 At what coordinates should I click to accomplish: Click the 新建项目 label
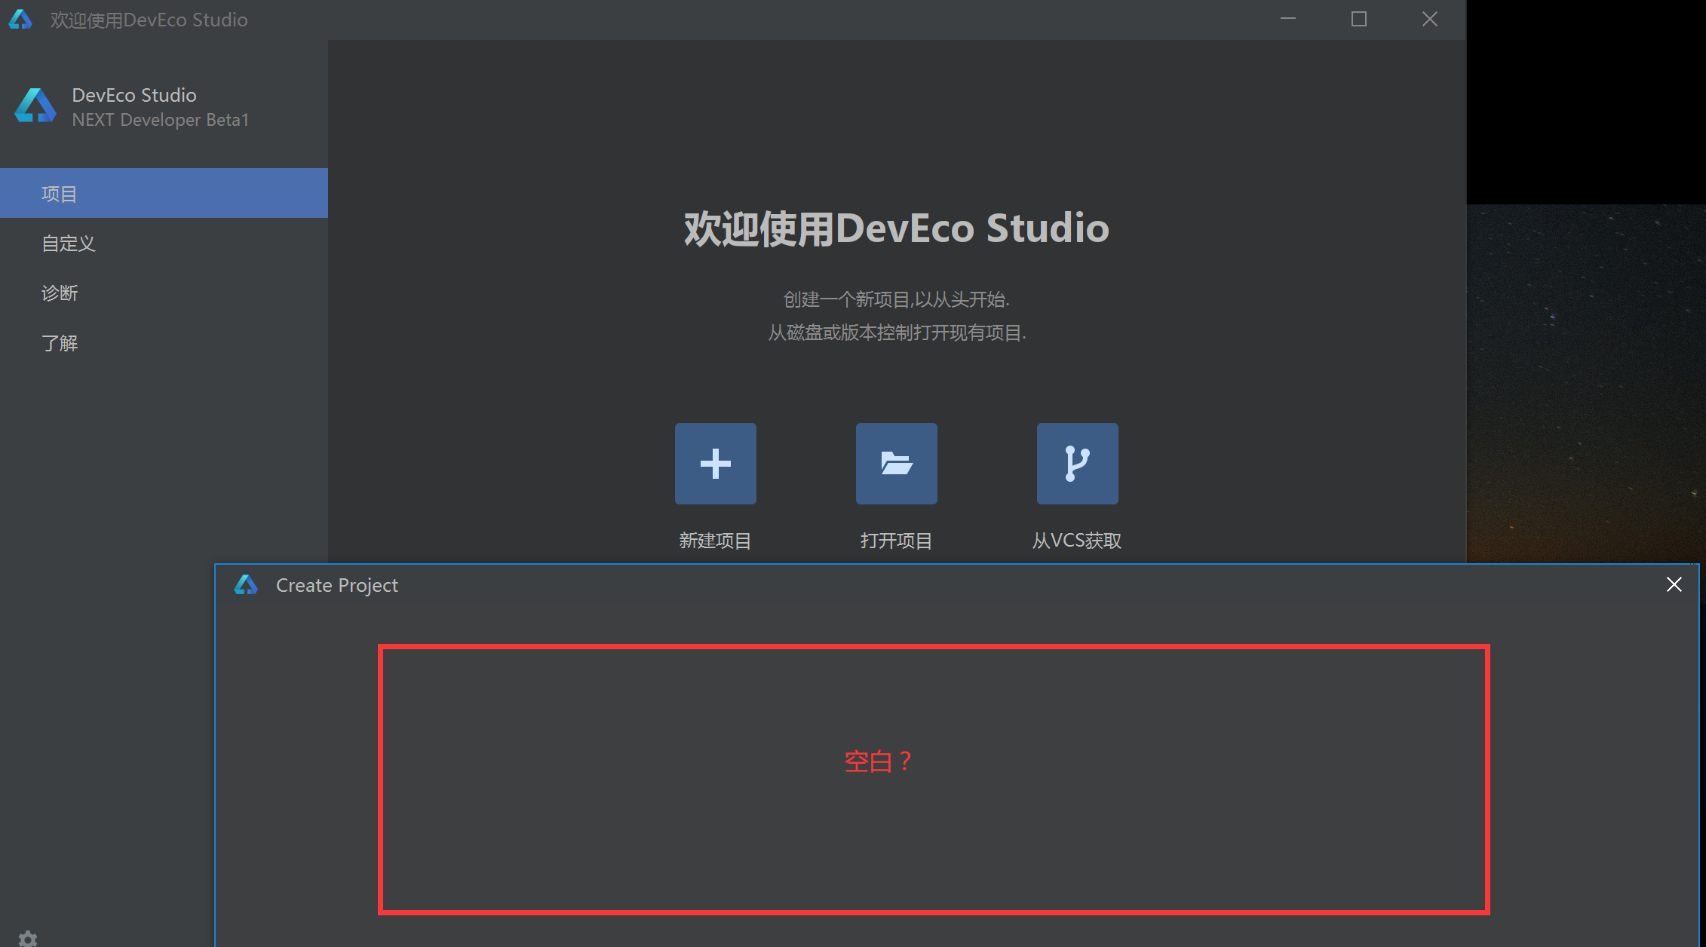click(x=715, y=540)
